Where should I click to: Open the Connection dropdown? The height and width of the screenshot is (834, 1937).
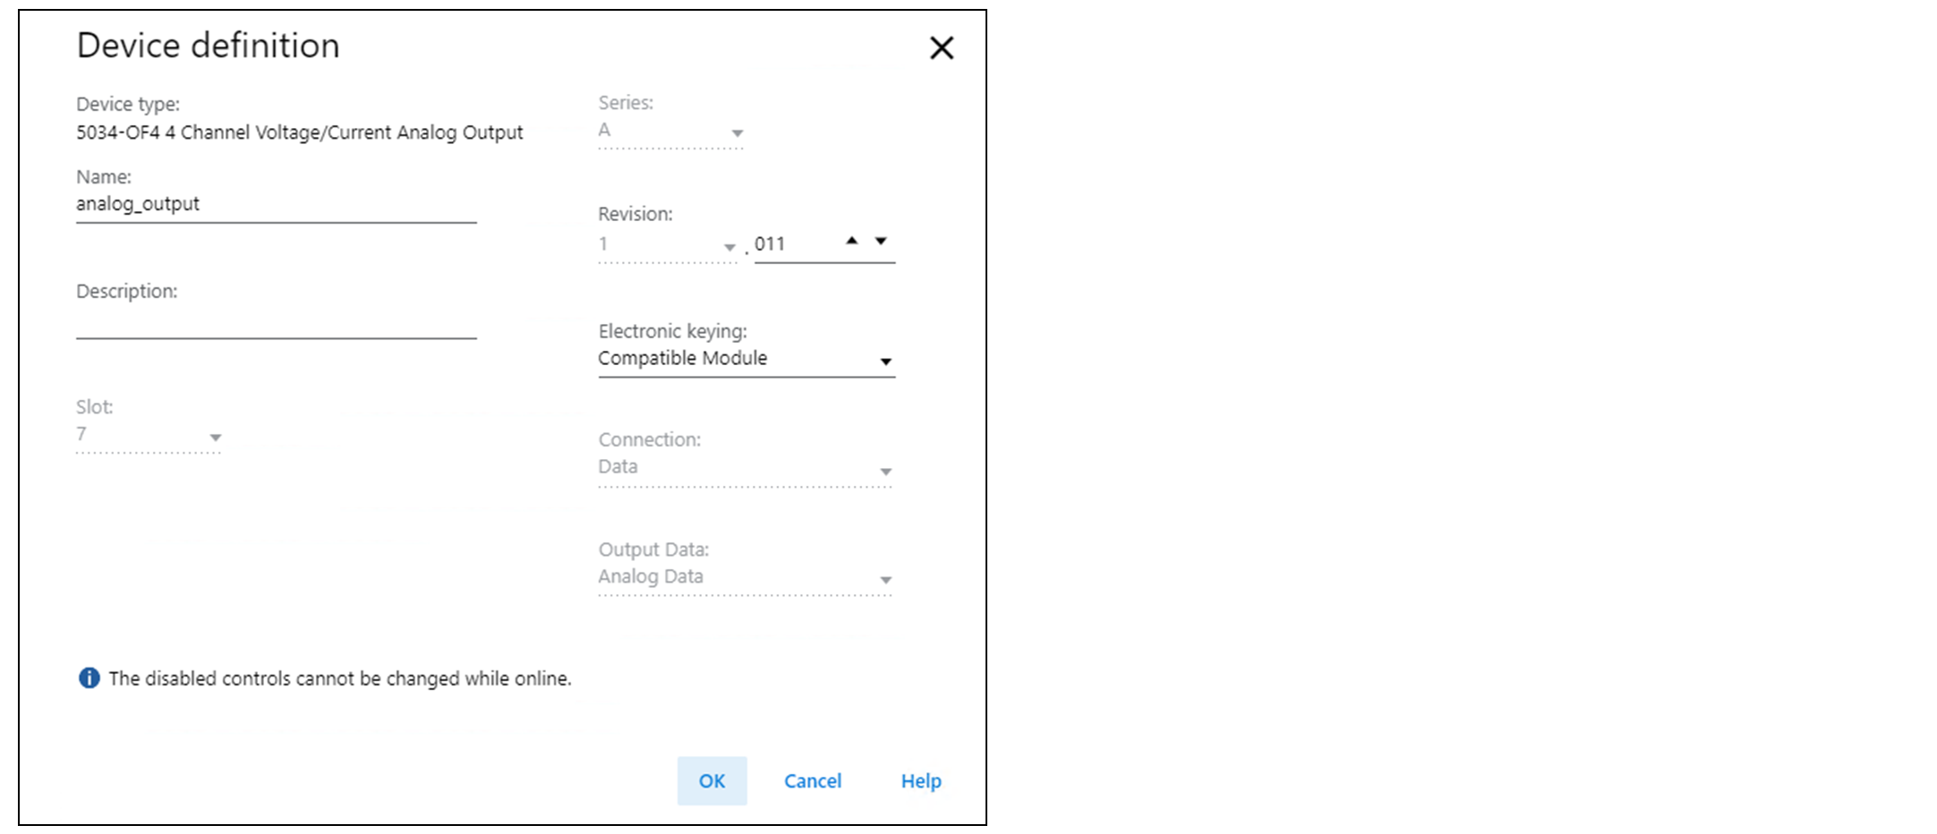(x=885, y=472)
